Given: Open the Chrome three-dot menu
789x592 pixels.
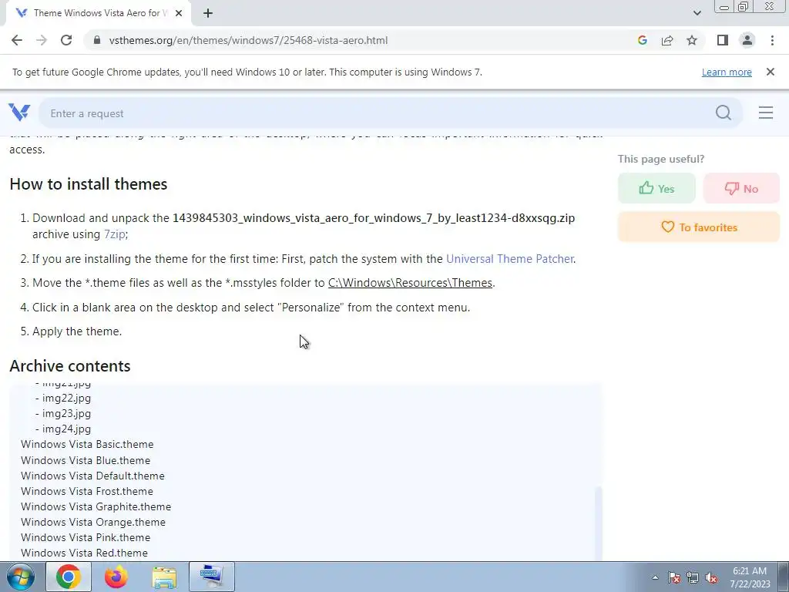Looking at the screenshot, I should (x=772, y=40).
